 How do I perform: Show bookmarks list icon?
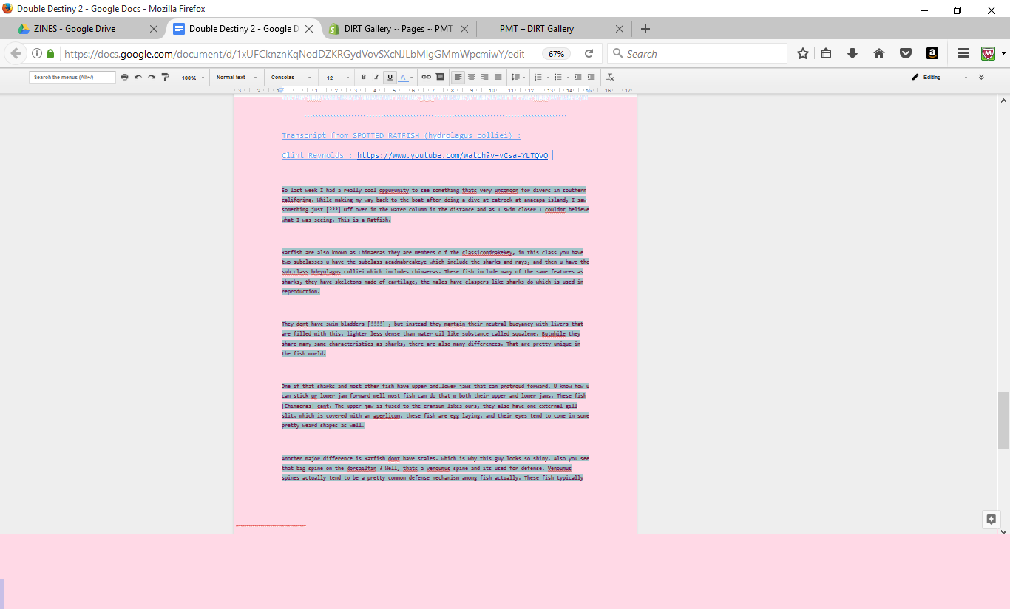[x=827, y=53]
